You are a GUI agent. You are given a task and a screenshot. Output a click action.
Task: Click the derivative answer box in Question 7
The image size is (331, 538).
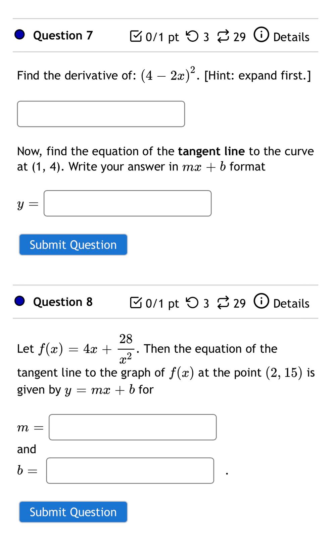point(101,114)
